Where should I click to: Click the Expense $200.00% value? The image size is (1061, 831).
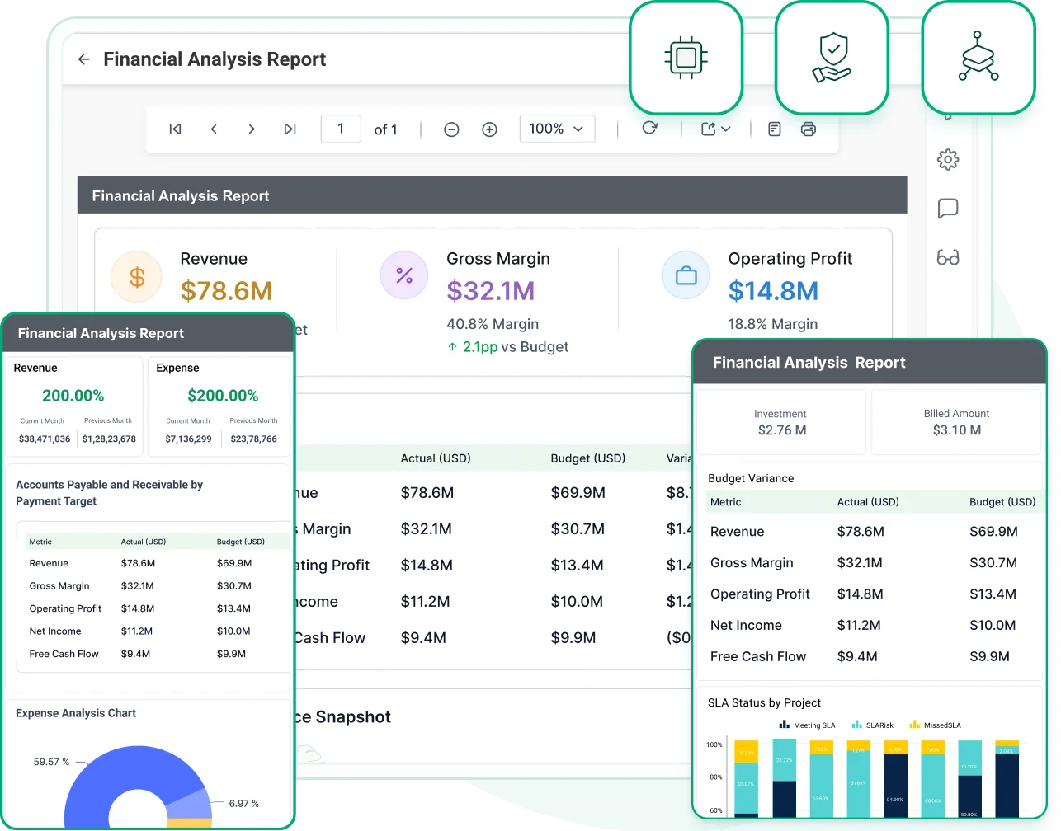(x=223, y=396)
